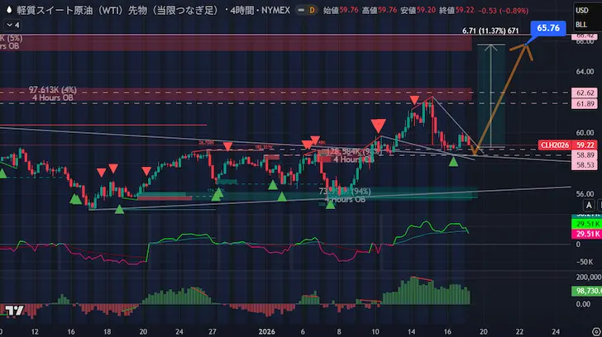
Task: Click the CLH2026 contract price label
Action: (554, 145)
